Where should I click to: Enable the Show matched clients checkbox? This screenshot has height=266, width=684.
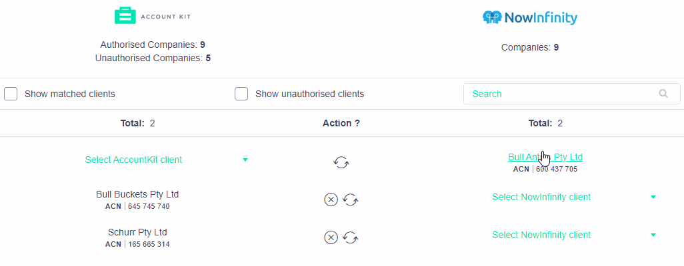[11, 94]
